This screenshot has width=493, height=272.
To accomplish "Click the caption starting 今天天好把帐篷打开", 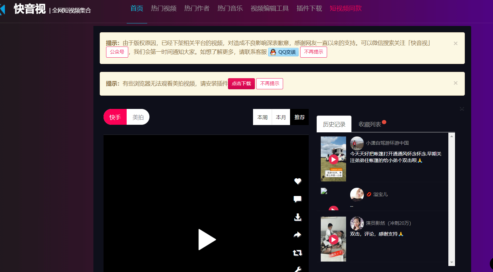I will pyautogui.click(x=395, y=157).
